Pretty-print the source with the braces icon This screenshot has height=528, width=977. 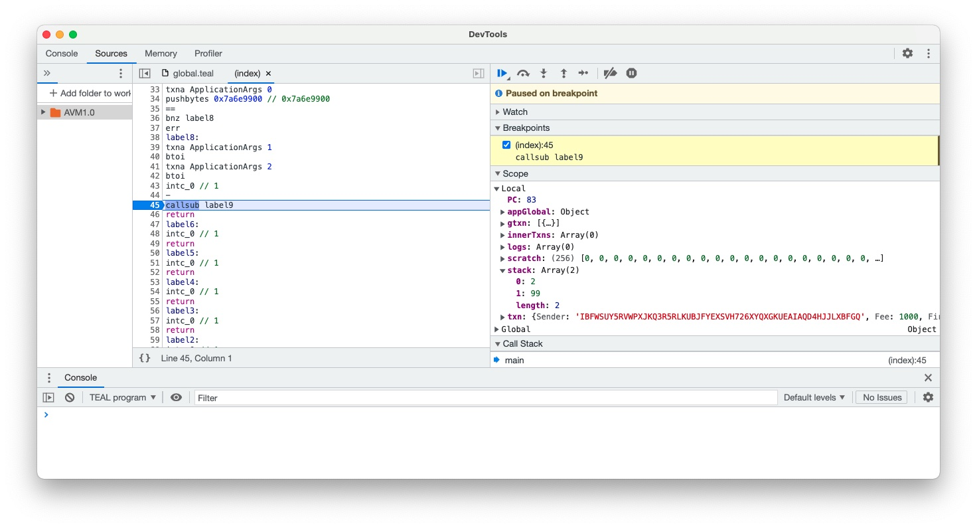pos(145,358)
